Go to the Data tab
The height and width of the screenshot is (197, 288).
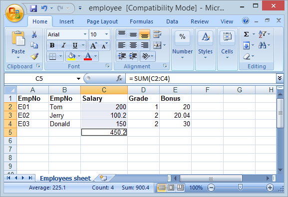click(x=172, y=21)
